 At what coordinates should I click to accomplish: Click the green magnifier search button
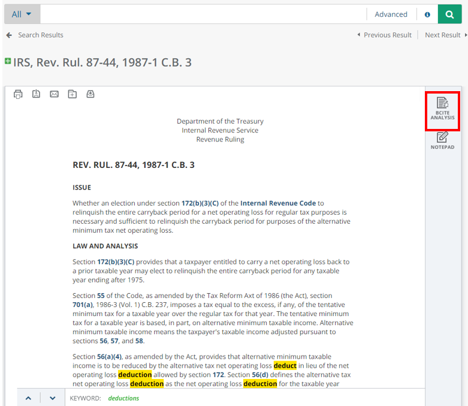point(449,14)
